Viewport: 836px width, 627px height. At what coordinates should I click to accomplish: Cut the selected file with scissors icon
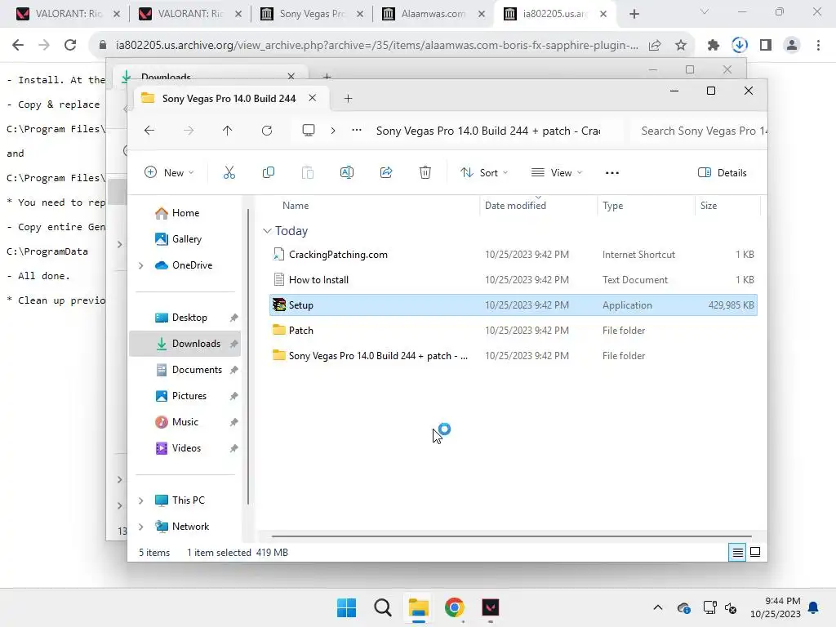tap(229, 173)
